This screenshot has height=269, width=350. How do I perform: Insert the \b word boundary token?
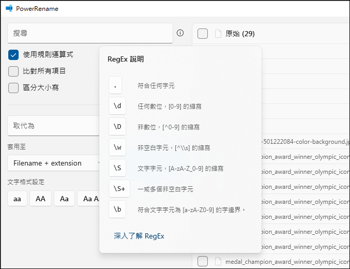pos(117,210)
